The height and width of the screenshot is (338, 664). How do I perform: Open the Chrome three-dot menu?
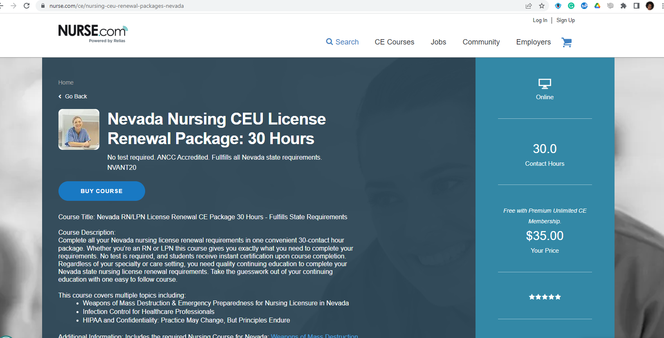click(662, 6)
